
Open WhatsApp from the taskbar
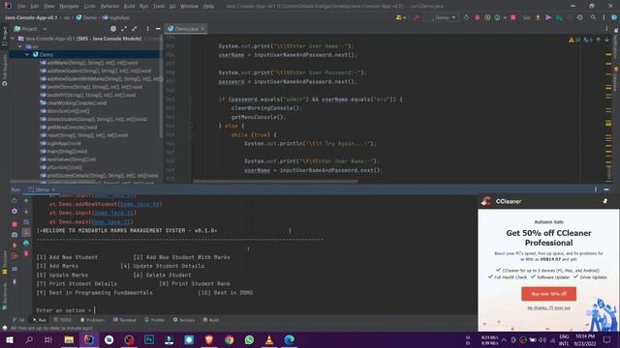[249, 339]
